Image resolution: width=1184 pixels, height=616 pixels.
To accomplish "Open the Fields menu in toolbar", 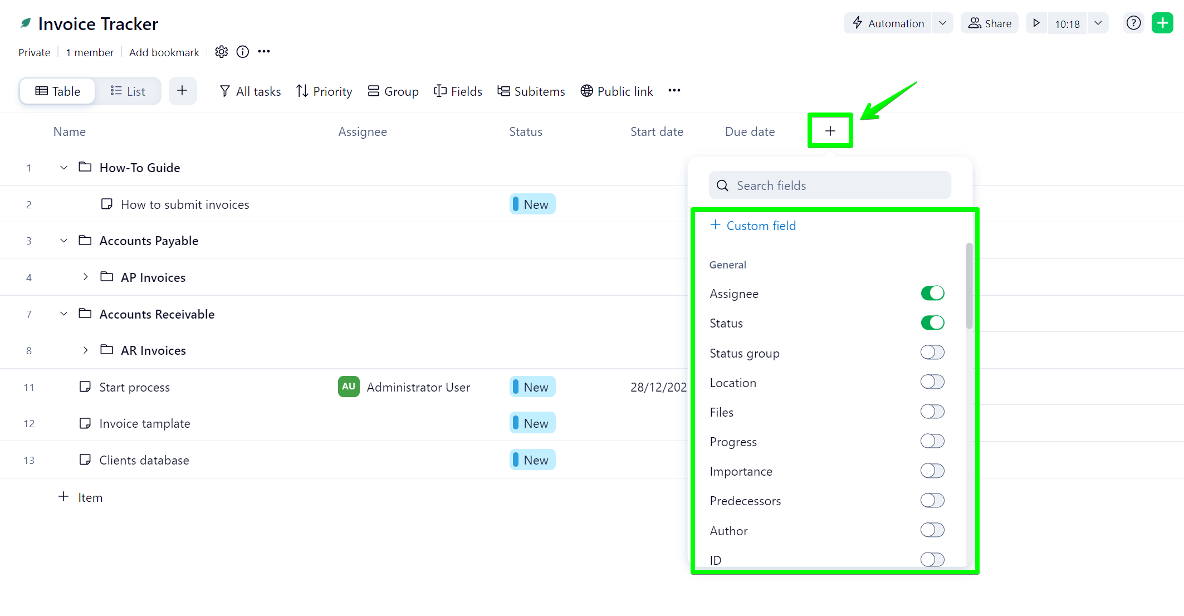I will 458,91.
